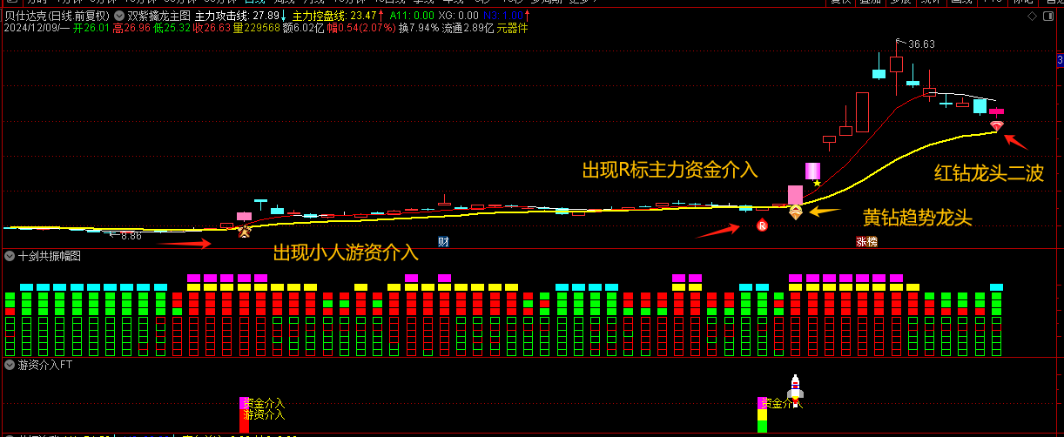Click the A11: 0.00 value
This screenshot has height=437, width=1064.
coord(412,16)
